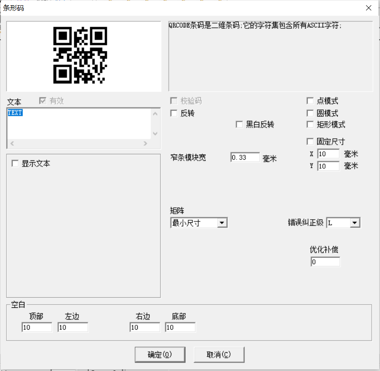Screen dimensions: 380x371
Task: Cancel with the 取消(C) button
Action: coord(219,354)
